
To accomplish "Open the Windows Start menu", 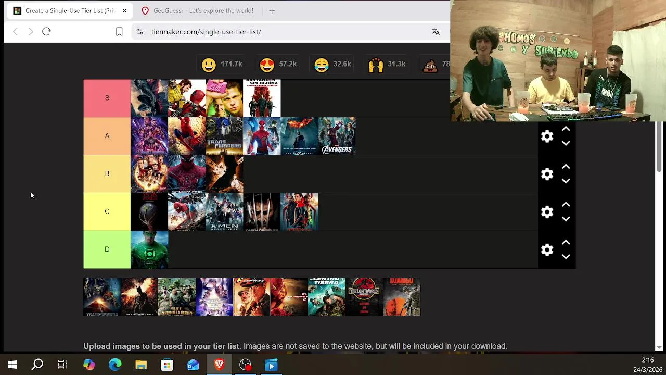I will (12, 365).
